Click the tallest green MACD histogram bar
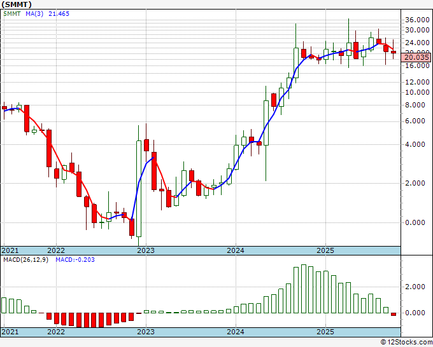This screenshot has height=347, width=433. (x=304, y=289)
